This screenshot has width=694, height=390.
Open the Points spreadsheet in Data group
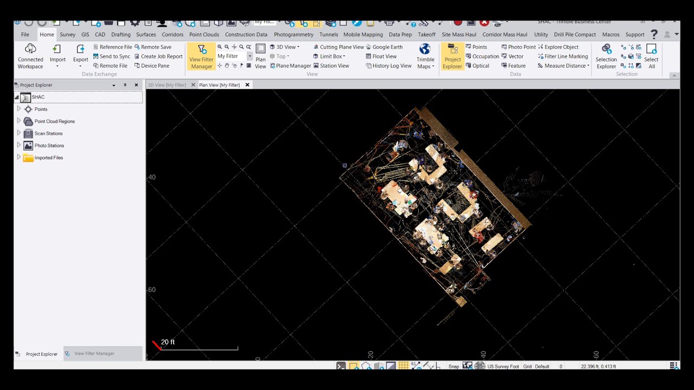476,47
